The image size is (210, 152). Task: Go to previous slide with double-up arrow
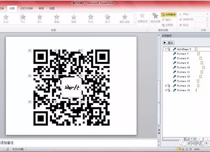(x=159, y=130)
